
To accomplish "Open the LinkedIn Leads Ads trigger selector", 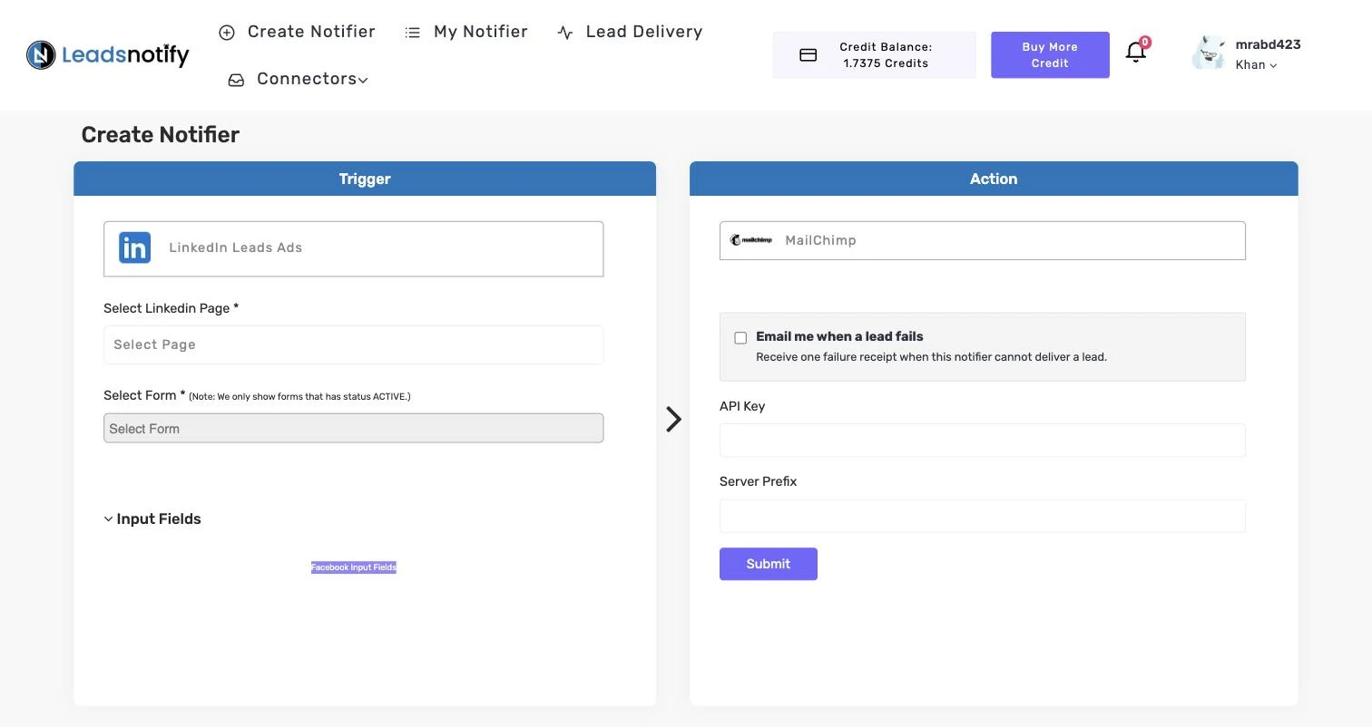I will coord(353,248).
